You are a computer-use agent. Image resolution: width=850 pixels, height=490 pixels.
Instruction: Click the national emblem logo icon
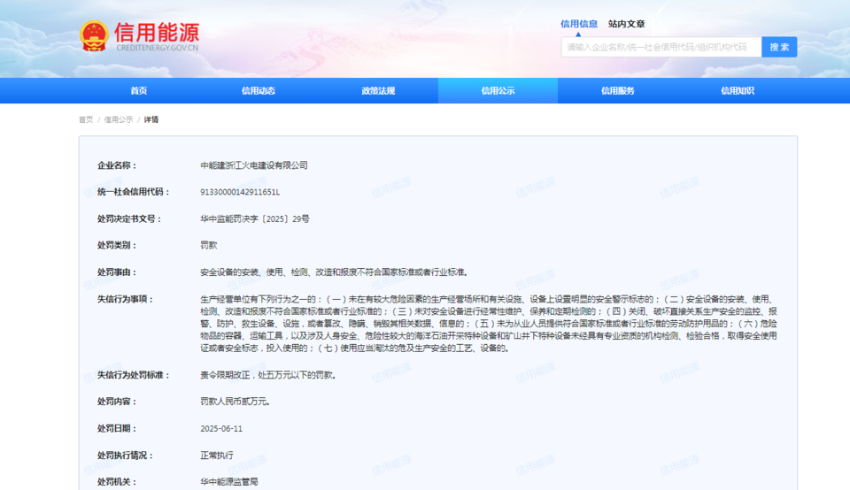(94, 36)
